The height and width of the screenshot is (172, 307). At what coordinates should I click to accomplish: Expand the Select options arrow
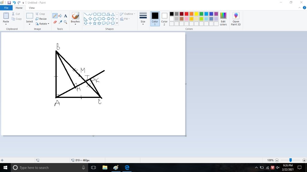[x=30, y=24]
